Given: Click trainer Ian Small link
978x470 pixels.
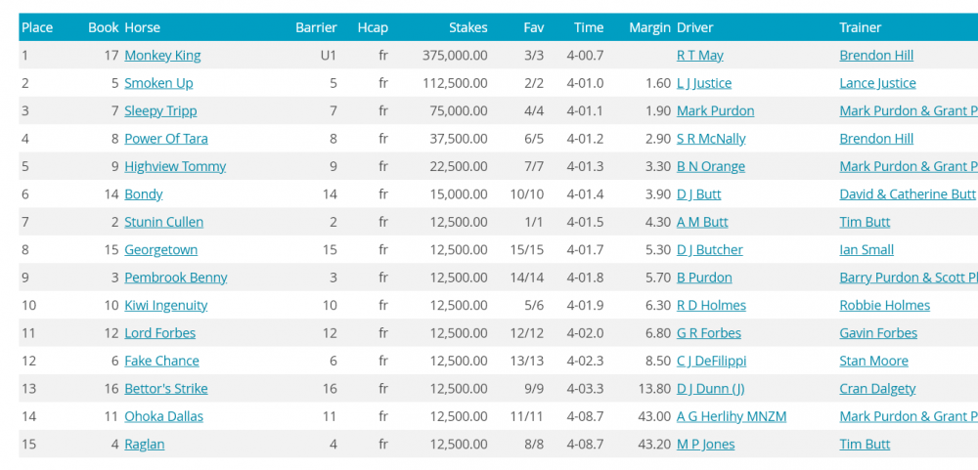Looking at the screenshot, I should (x=867, y=249).
